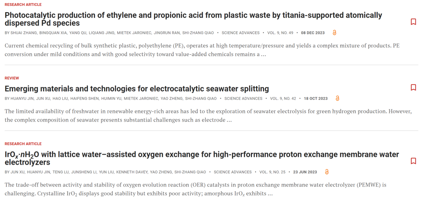Open Vol. 9, No. 25 issue link

click(x=272, y=172)
